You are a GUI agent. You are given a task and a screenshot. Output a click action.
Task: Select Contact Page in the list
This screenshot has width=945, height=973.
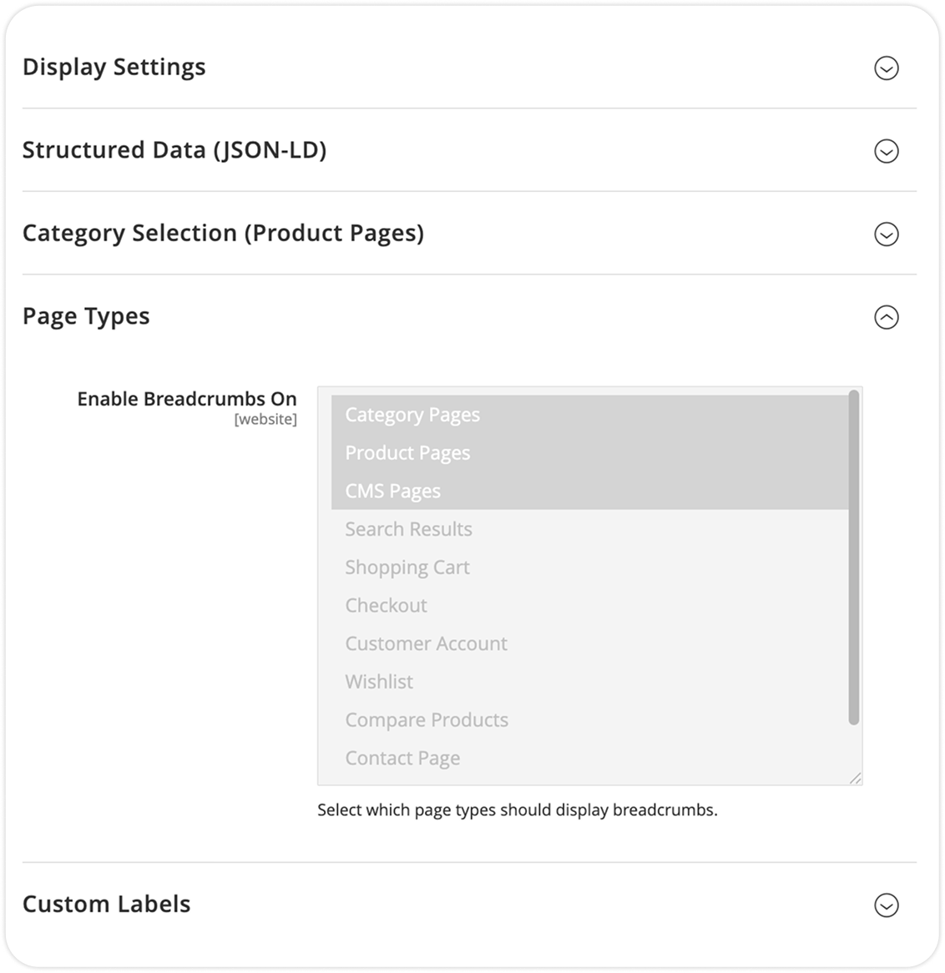pos(402,758)
